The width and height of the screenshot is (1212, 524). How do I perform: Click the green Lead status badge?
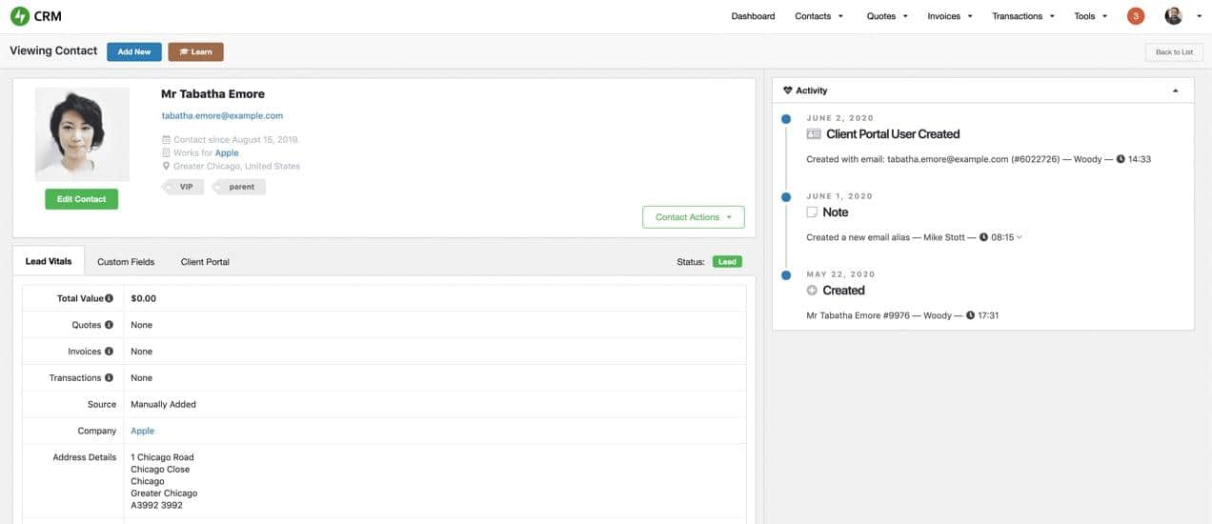point(727,261)
